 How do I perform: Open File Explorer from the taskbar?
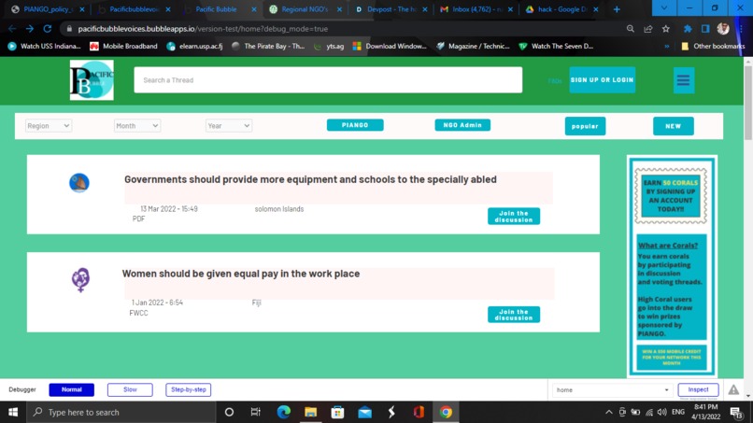pyautogui.click(x=311, y=412)
